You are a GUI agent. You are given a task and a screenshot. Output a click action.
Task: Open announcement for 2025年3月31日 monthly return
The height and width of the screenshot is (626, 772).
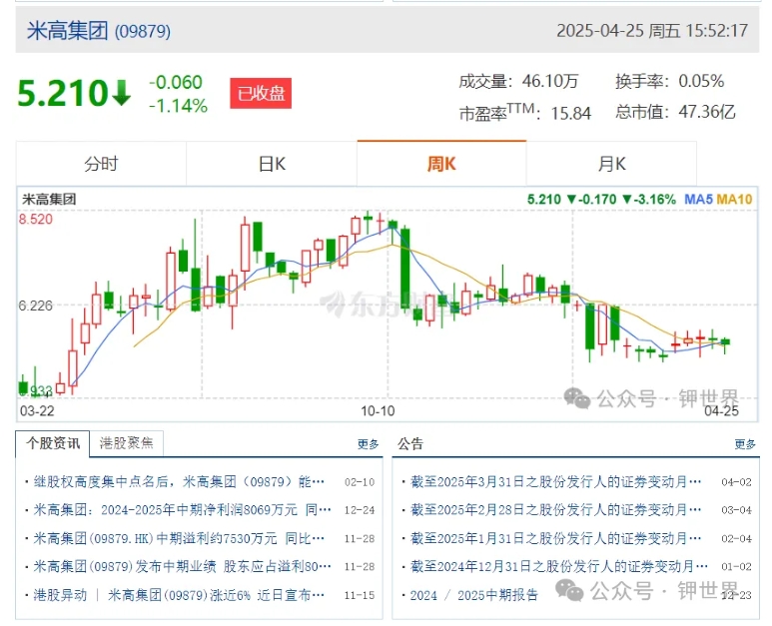(556, 481)
